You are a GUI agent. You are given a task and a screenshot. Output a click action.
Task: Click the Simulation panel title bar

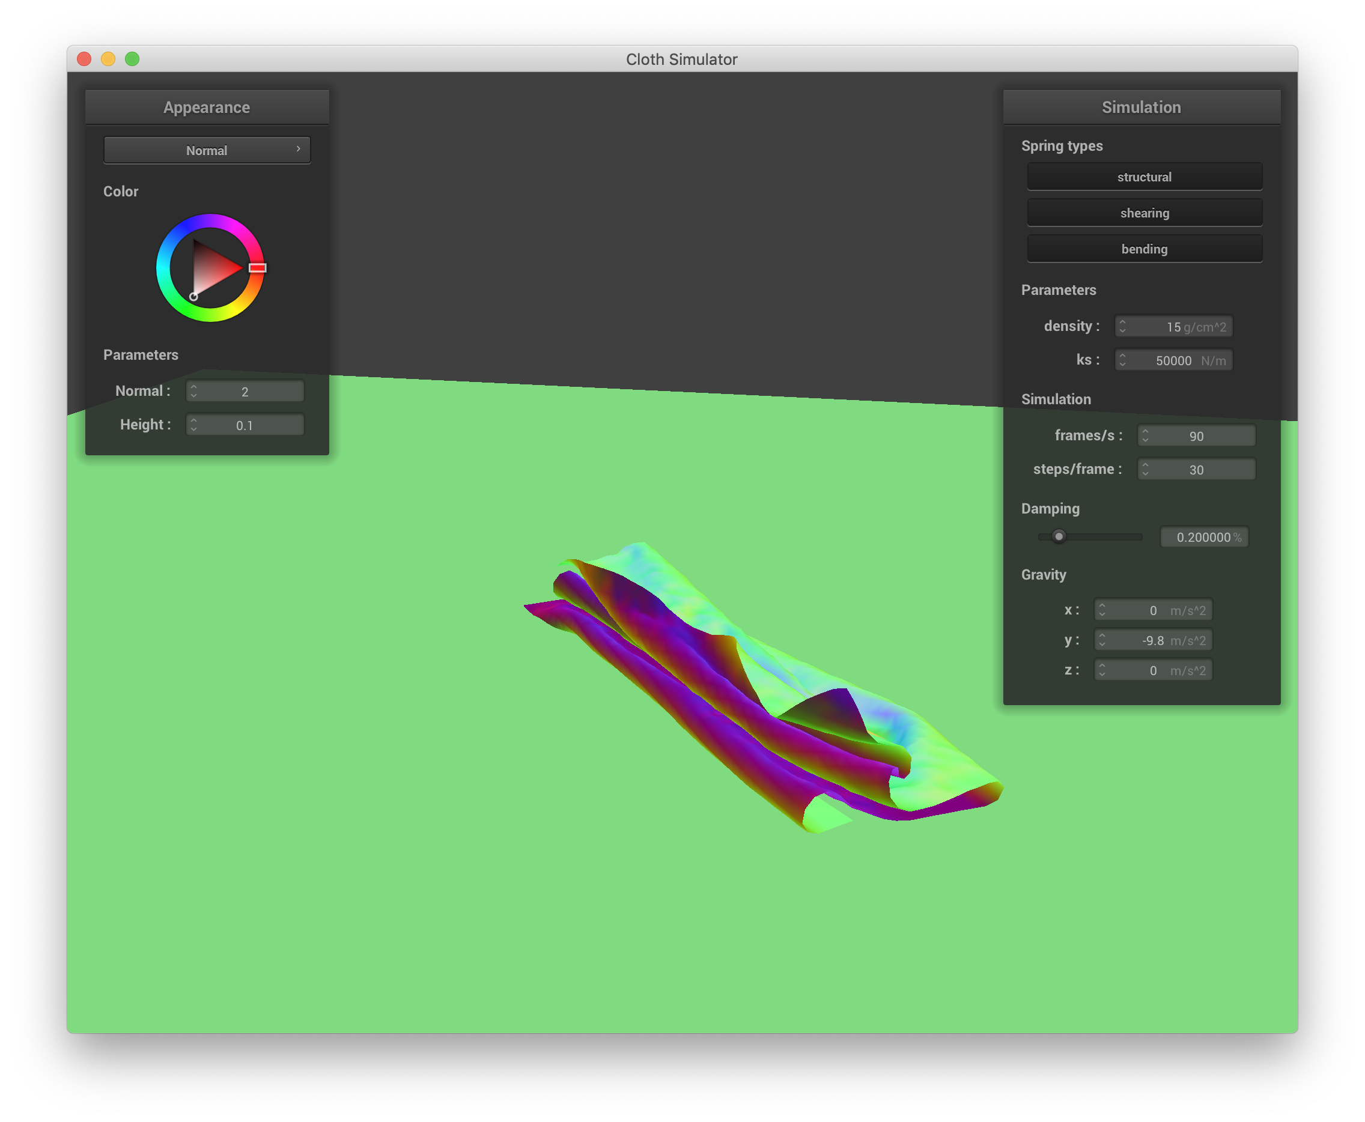pos(1142,108)
